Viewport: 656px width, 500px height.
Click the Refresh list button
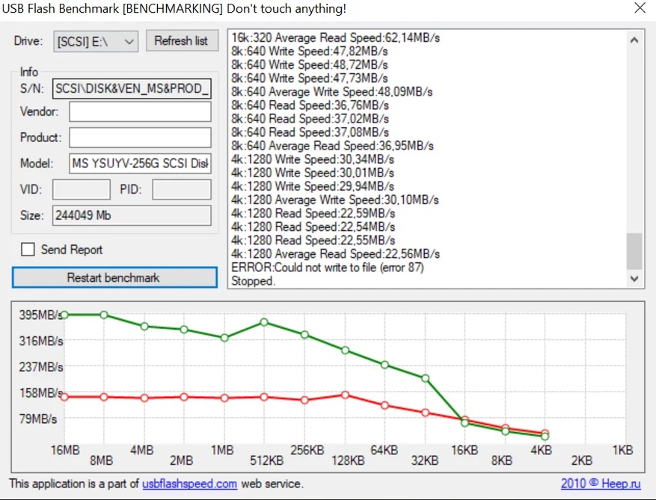[x=182, y=40]
